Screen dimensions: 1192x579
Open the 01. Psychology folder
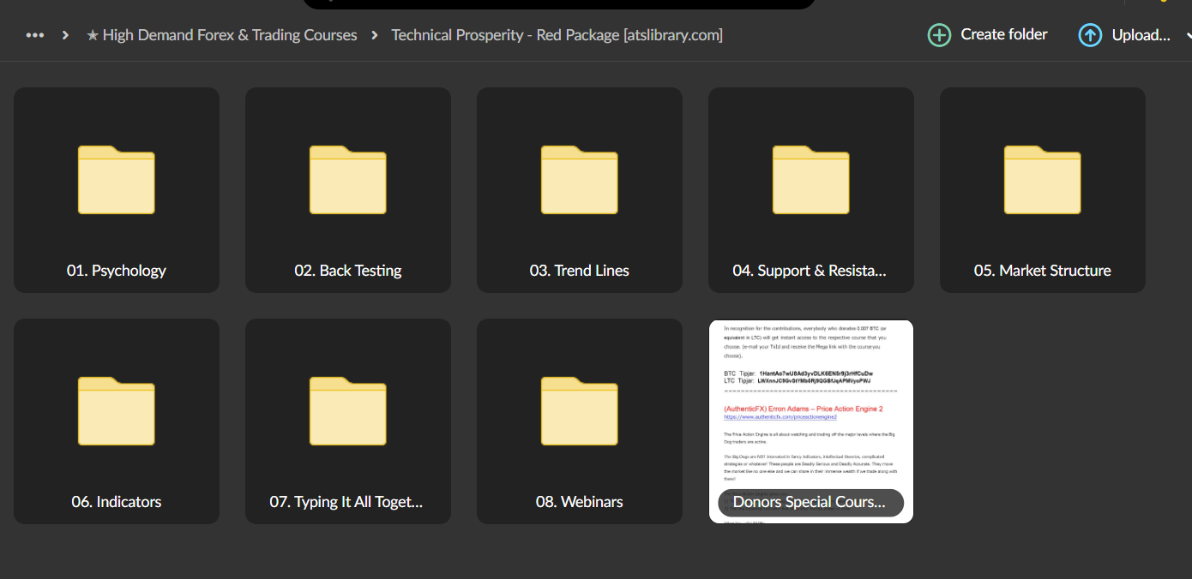click(116, 190)
